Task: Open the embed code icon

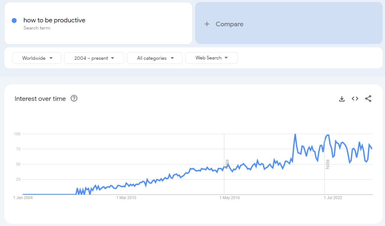Action: (x=355, y=99)
